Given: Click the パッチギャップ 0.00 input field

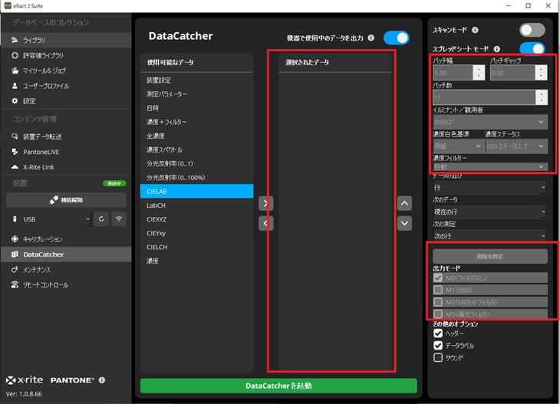Looking at the screenshot, I should point(512,73).
